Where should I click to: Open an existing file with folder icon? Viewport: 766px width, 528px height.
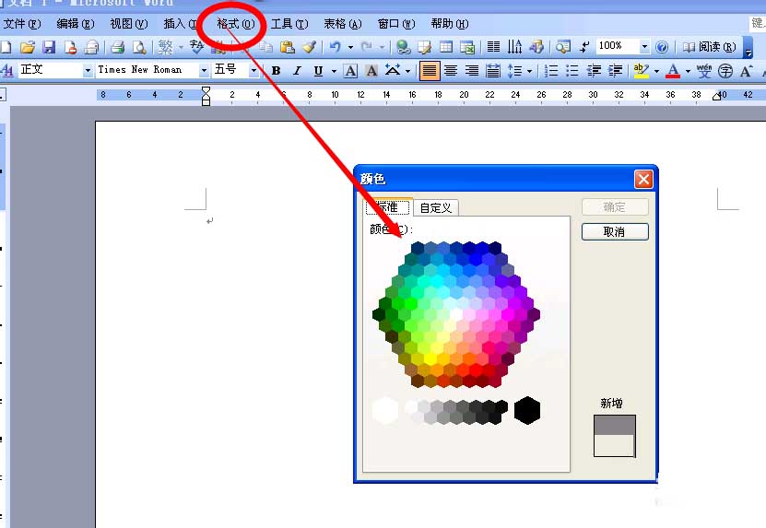[28, 47]
